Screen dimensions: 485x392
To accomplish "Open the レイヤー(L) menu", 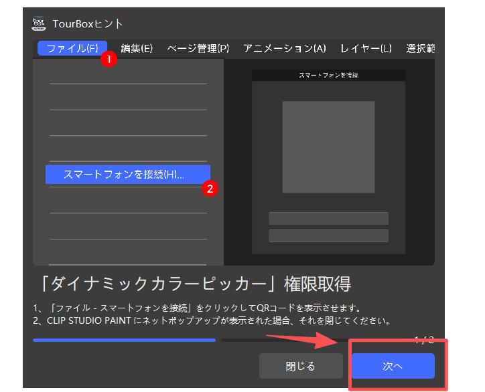I will click(366, 48).
